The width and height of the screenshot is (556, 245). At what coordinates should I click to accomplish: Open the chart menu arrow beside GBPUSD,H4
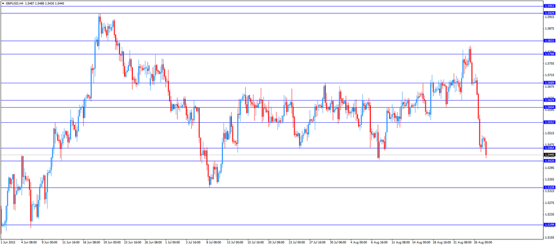[3, 3]
